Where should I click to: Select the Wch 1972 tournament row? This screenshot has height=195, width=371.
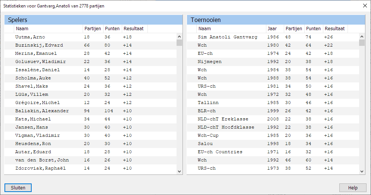click(x=273, y=94)
